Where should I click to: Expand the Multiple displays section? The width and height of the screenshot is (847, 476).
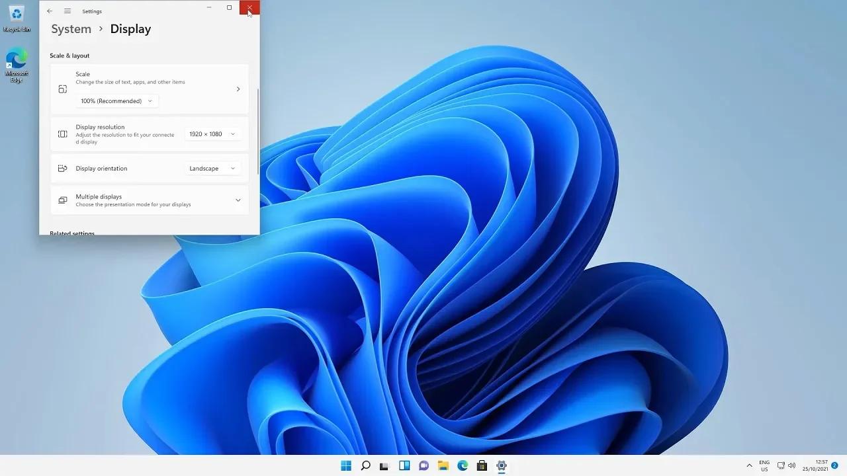point(238,200)
